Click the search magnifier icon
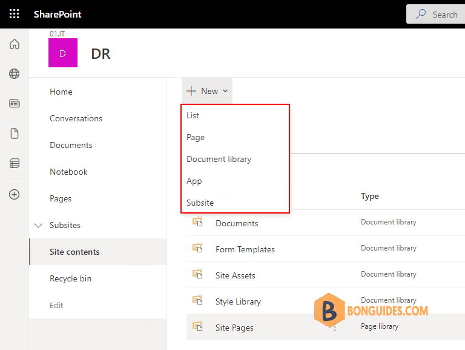The height and width of the screenshot is (350, 465). tap(421, 14)
